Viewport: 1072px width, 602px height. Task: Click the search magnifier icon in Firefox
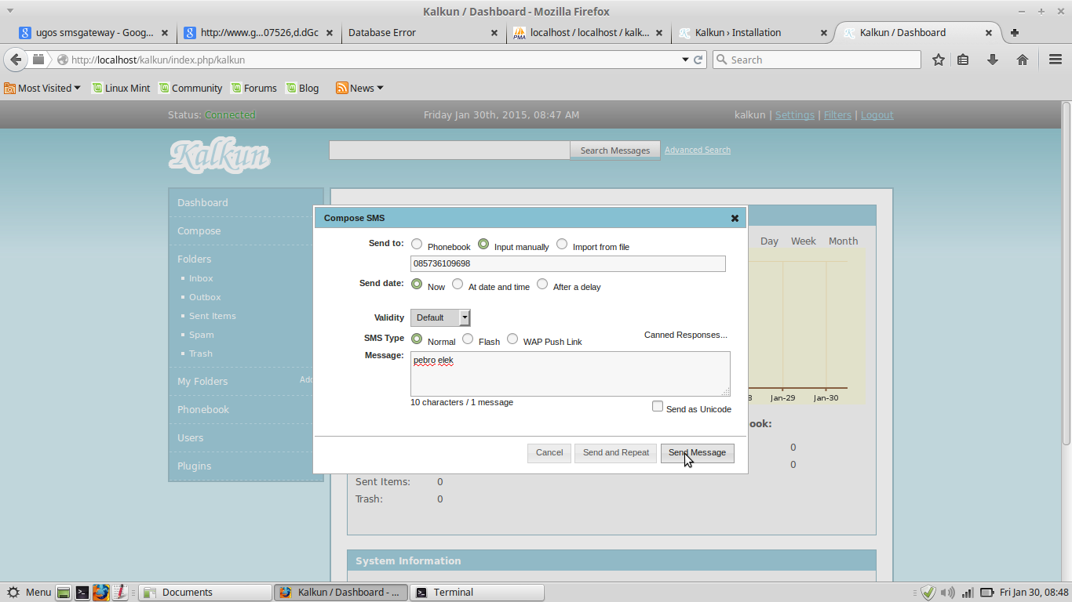[x=721, y=60]
